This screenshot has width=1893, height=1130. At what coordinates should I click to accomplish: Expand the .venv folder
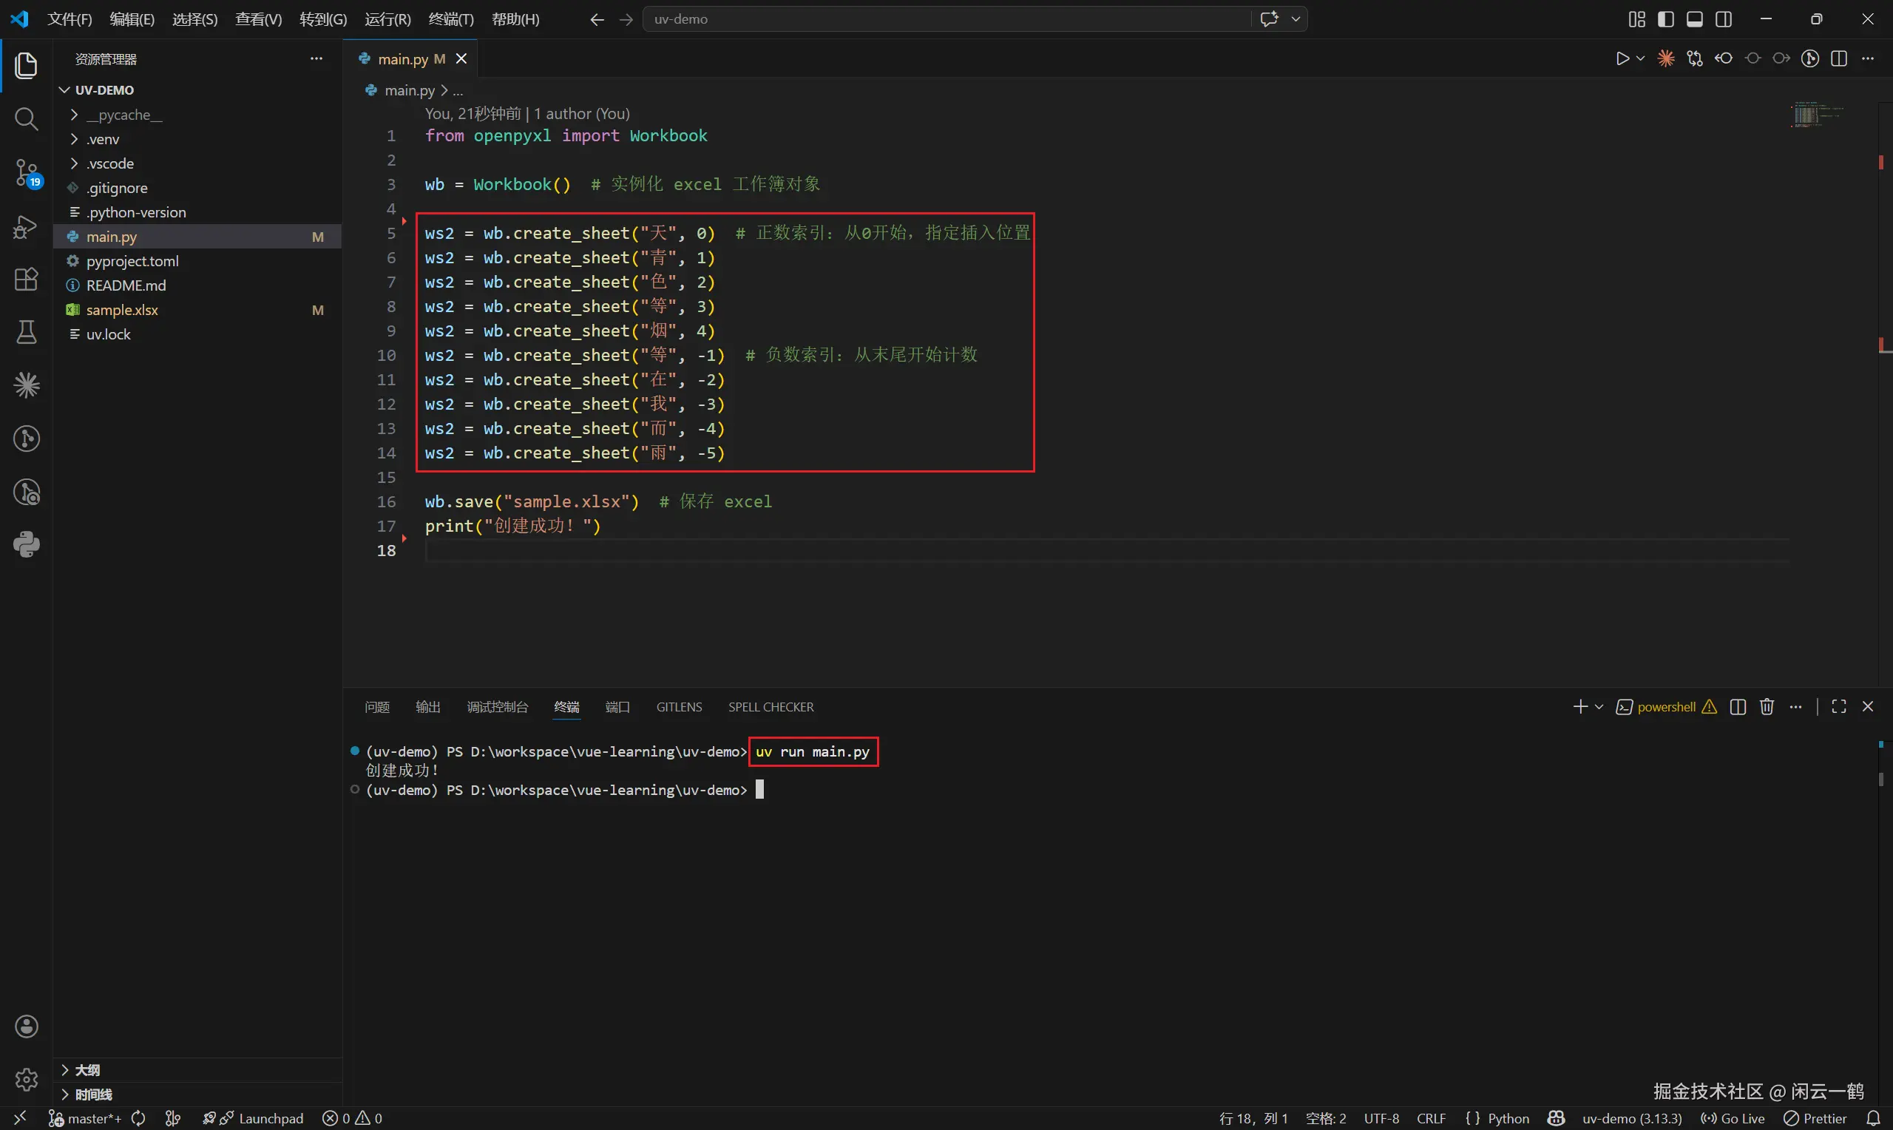tap(103, 139)
